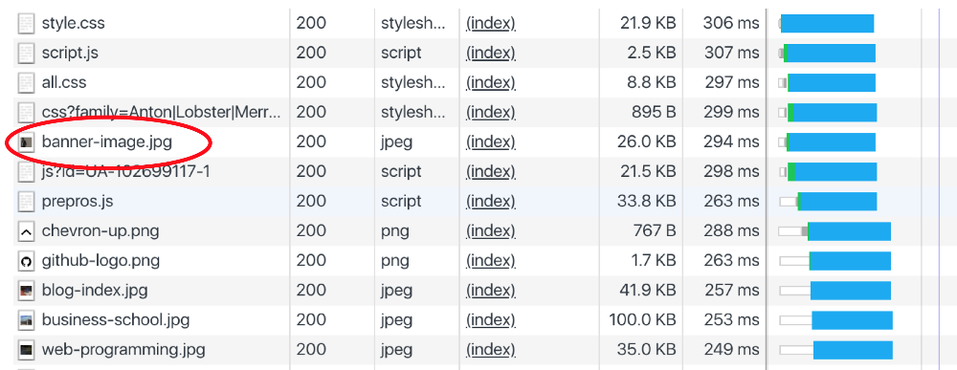Open the (index) initiator for github-logo.png
Screen dimensions: 957x370
[491, 262]
